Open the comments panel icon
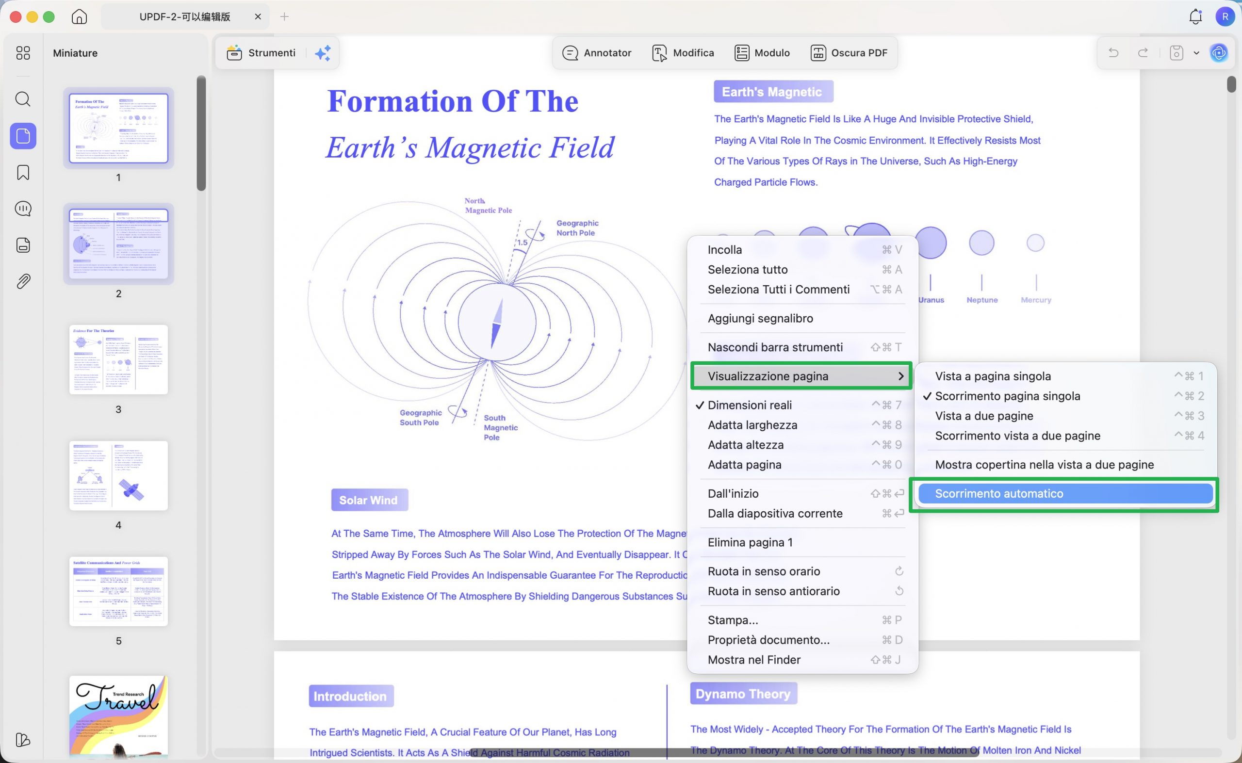This screenshot has width=1242, height=763. pyautogui.click(x=23, y=209)
